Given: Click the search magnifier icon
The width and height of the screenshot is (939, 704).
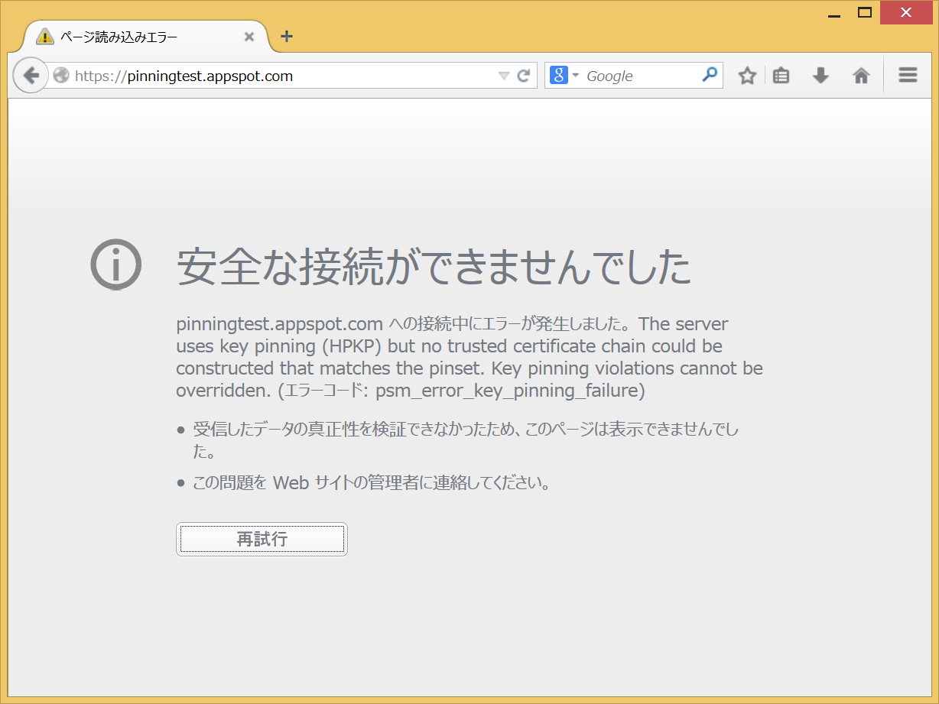Looking at the screenshot, I should pyautogui.click(x=710, y=75).
